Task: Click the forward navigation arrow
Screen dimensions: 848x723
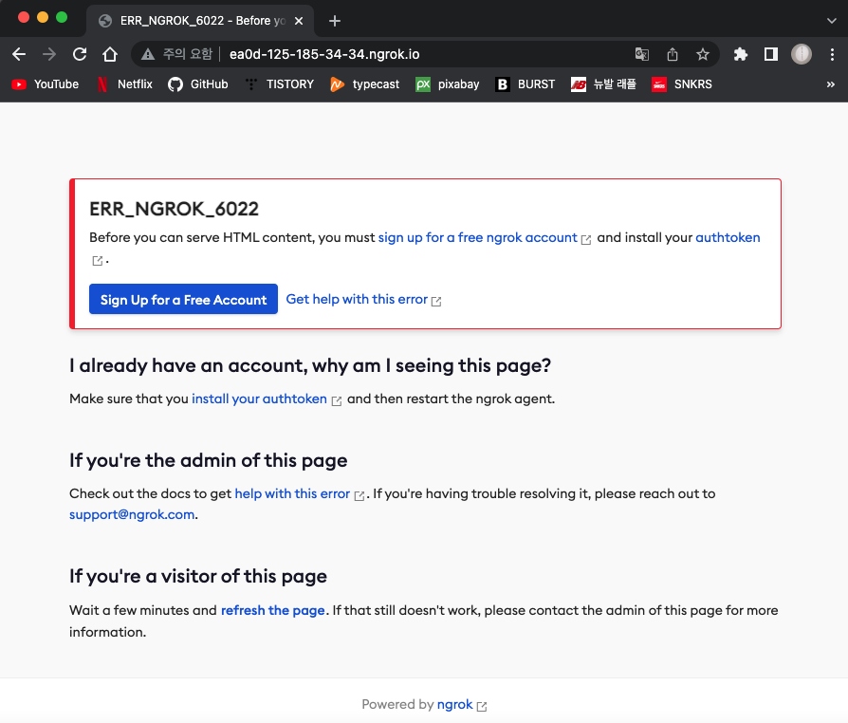Action: 49,54
